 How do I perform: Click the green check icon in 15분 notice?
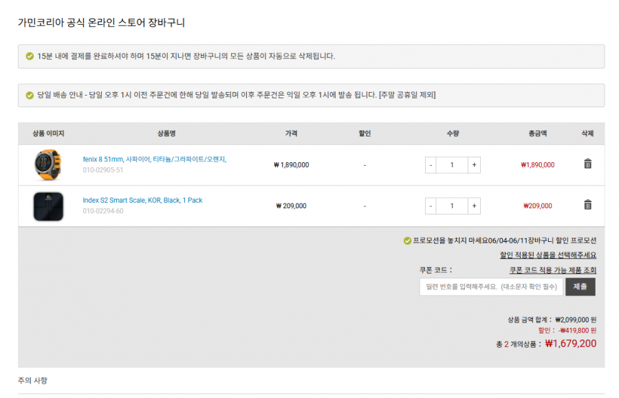[30, 56]
